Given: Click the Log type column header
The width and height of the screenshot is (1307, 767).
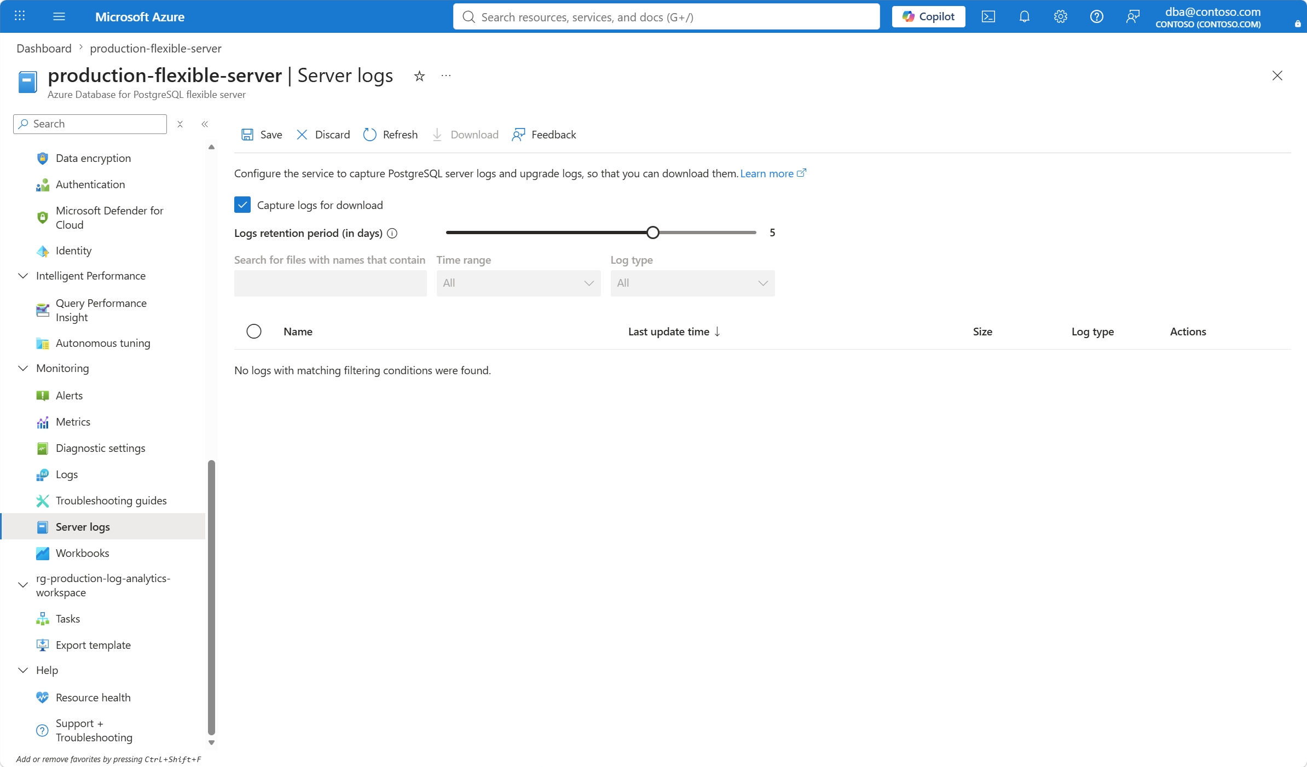Looking at the screenshot, I should pyautogui.click(x=1092, y=332).
